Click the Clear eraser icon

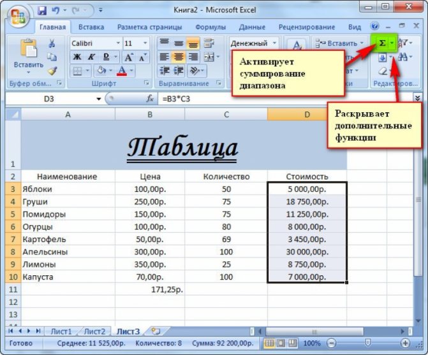[x=383, y=71]
